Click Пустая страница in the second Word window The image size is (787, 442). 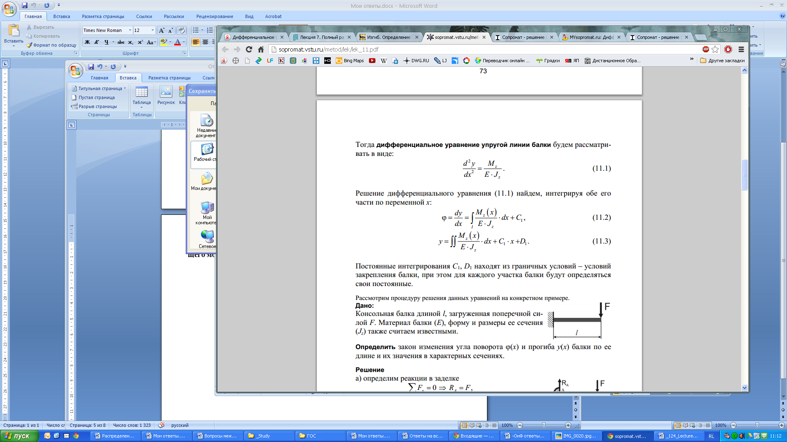point(93,97)
